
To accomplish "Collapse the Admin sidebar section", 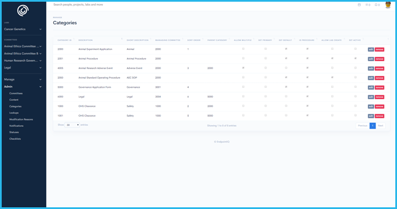I will tap(23, 87).
